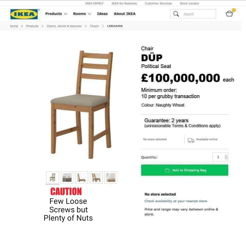
Task: Expand the Products dropdown menu
Action: click(56, 14)
